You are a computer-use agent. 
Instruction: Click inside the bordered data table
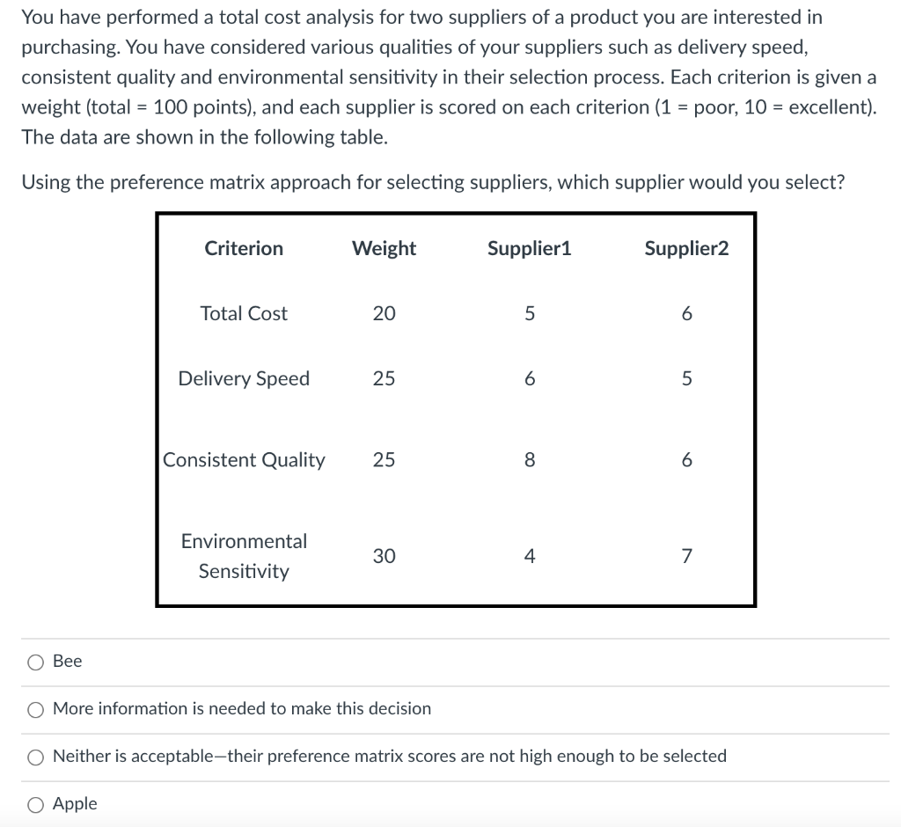click(454, 409)
